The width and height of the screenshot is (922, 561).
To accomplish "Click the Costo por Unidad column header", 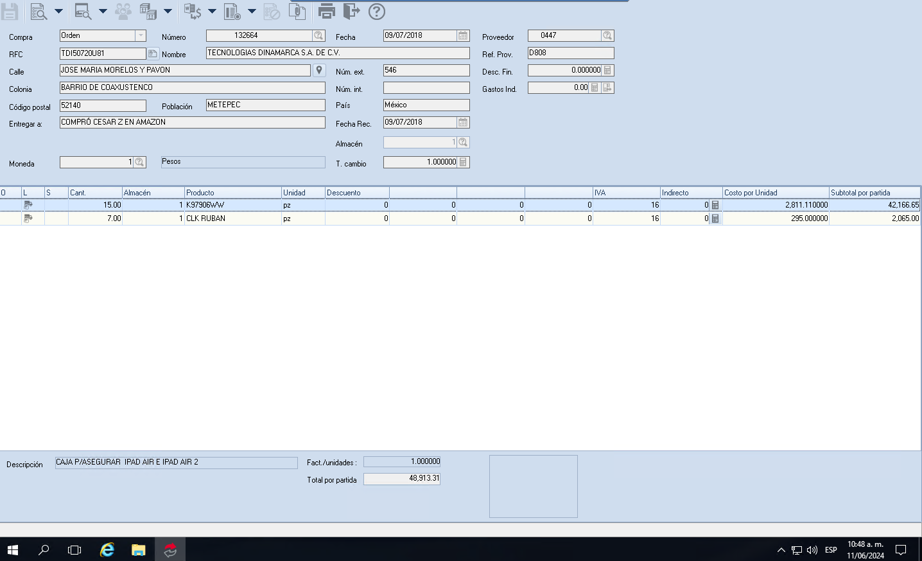I will click(776, 193).
